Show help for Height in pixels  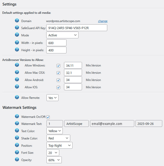click(x=17, y=49)
